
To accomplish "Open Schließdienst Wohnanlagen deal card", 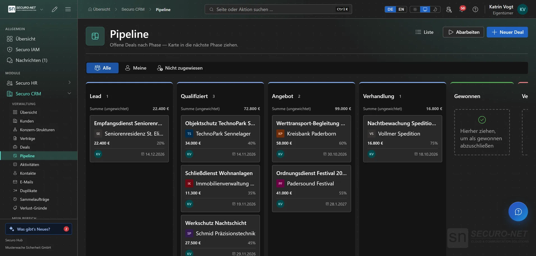I will [220, 188].
